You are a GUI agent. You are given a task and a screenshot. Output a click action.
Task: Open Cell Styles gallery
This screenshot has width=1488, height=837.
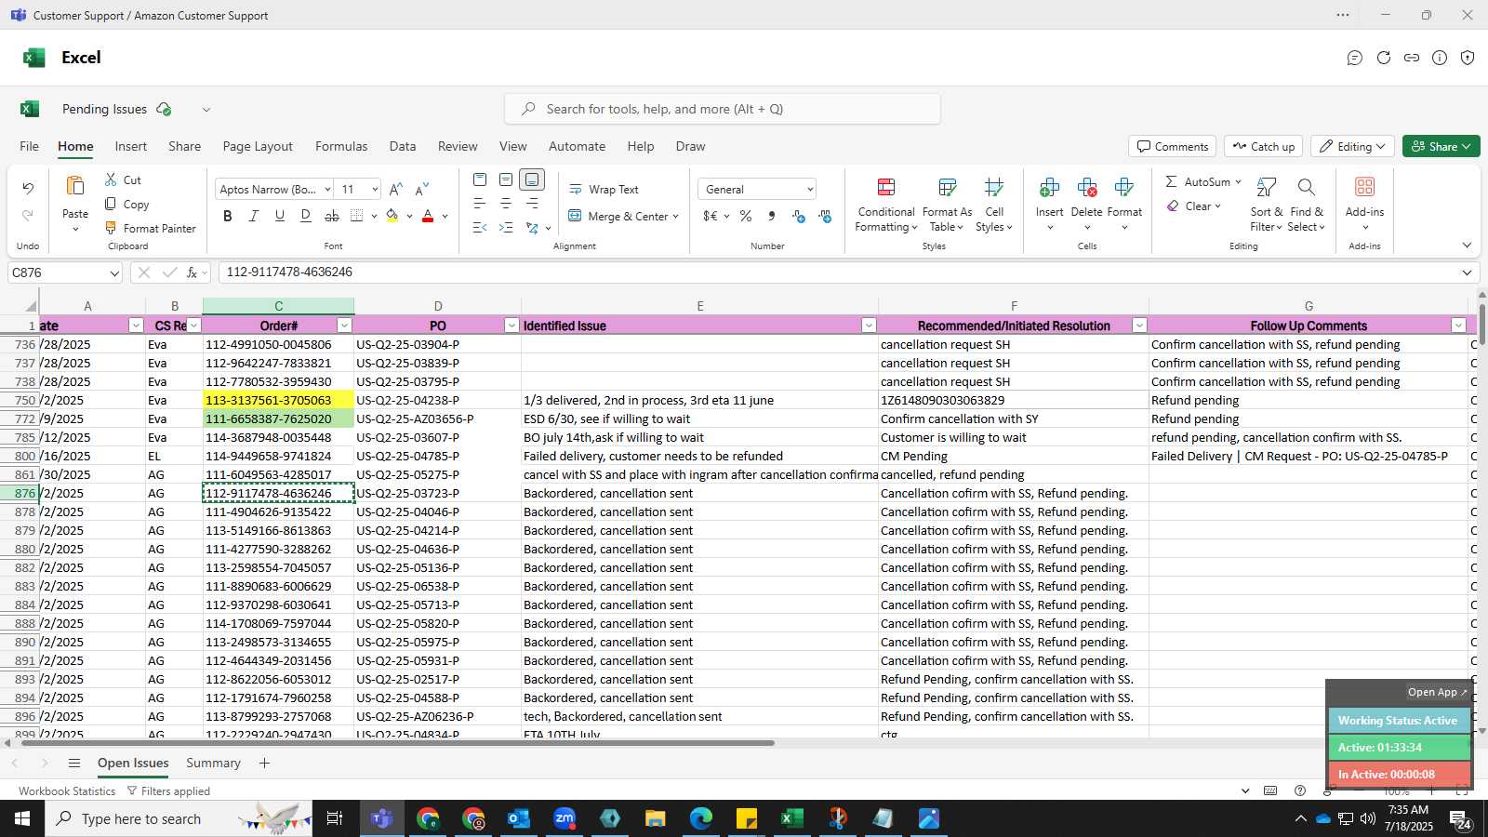click(994, 206)
